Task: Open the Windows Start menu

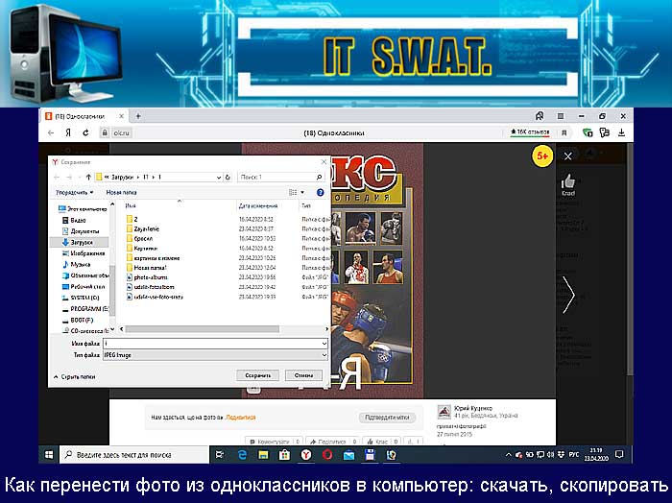Action: coord(49,455)
